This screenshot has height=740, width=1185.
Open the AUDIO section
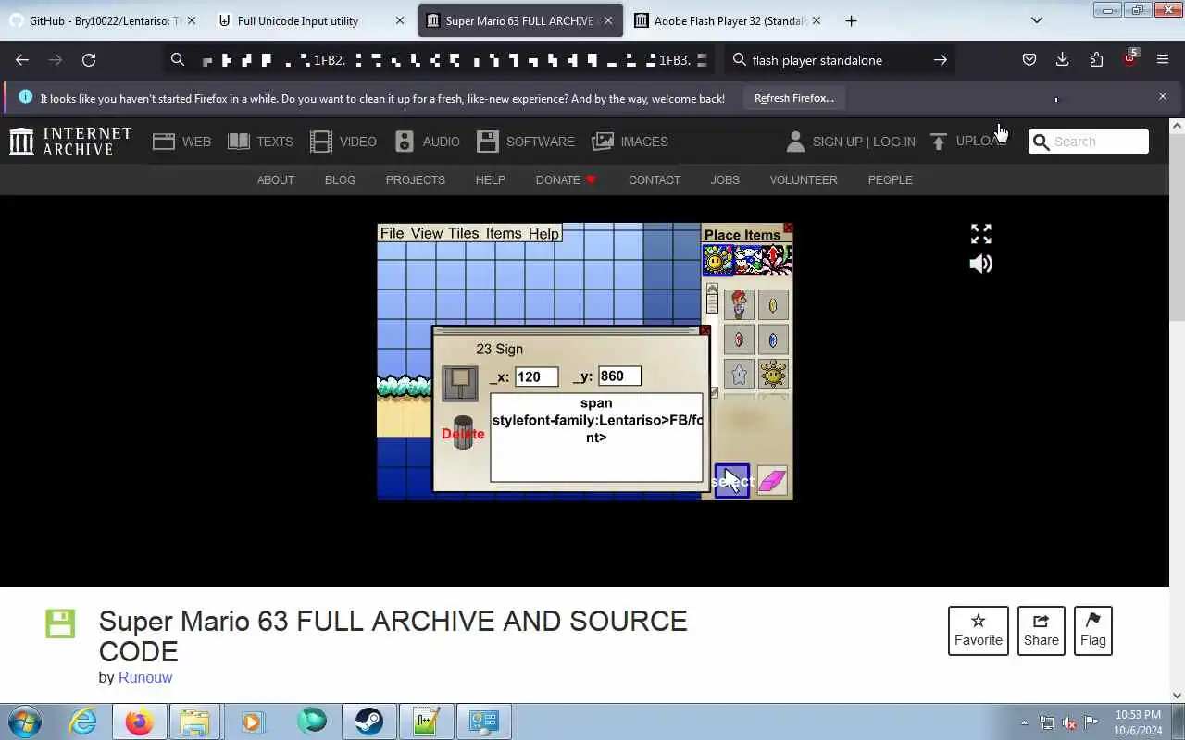tap(427, 142)
